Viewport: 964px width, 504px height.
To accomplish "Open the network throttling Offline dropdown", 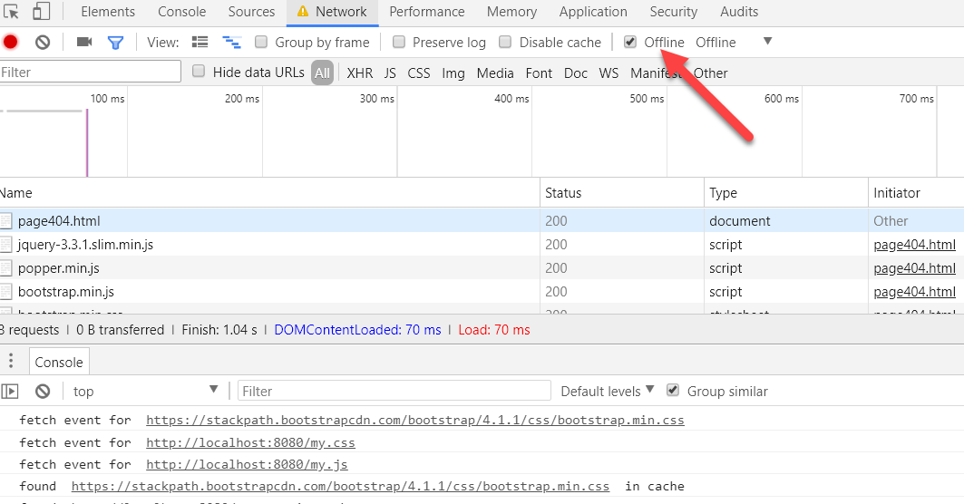I will pos(734,42).
